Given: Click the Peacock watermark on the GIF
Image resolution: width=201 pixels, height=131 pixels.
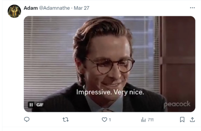Looking at the screenshot, I should tap(177, 104).
